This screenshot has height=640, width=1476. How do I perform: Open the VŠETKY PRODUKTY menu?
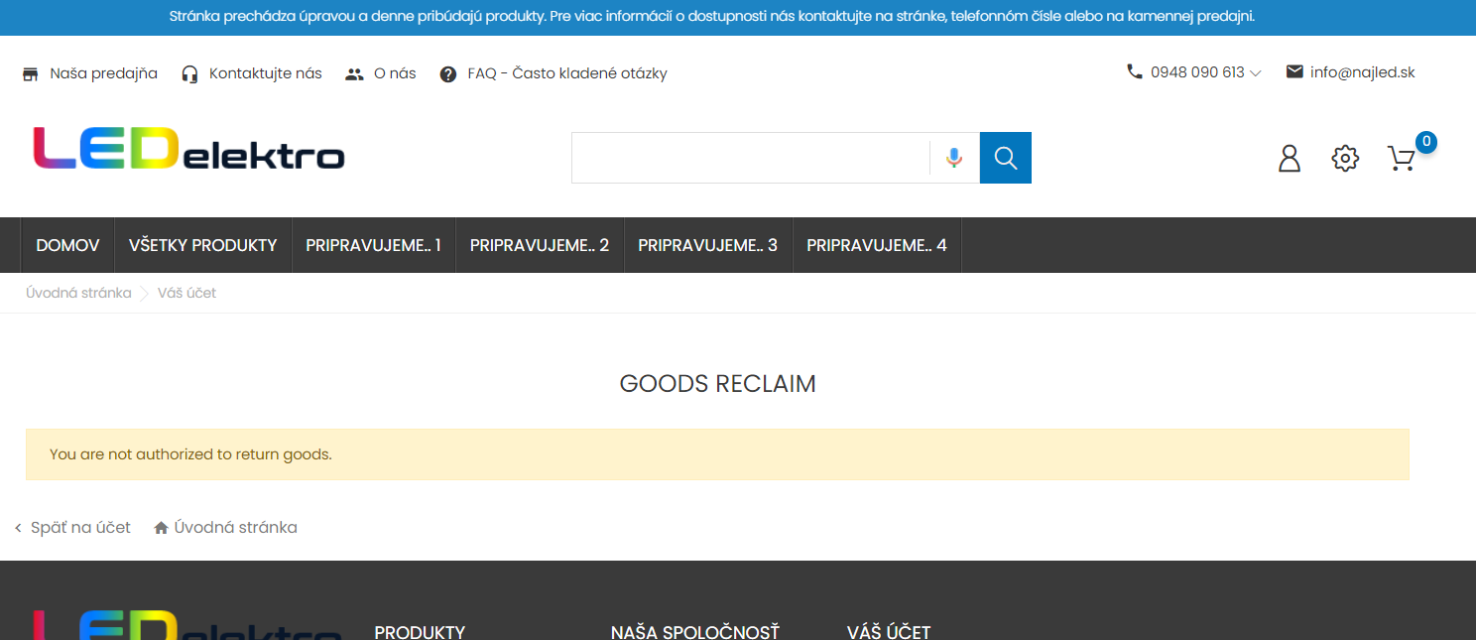click(x=203, y=245)
